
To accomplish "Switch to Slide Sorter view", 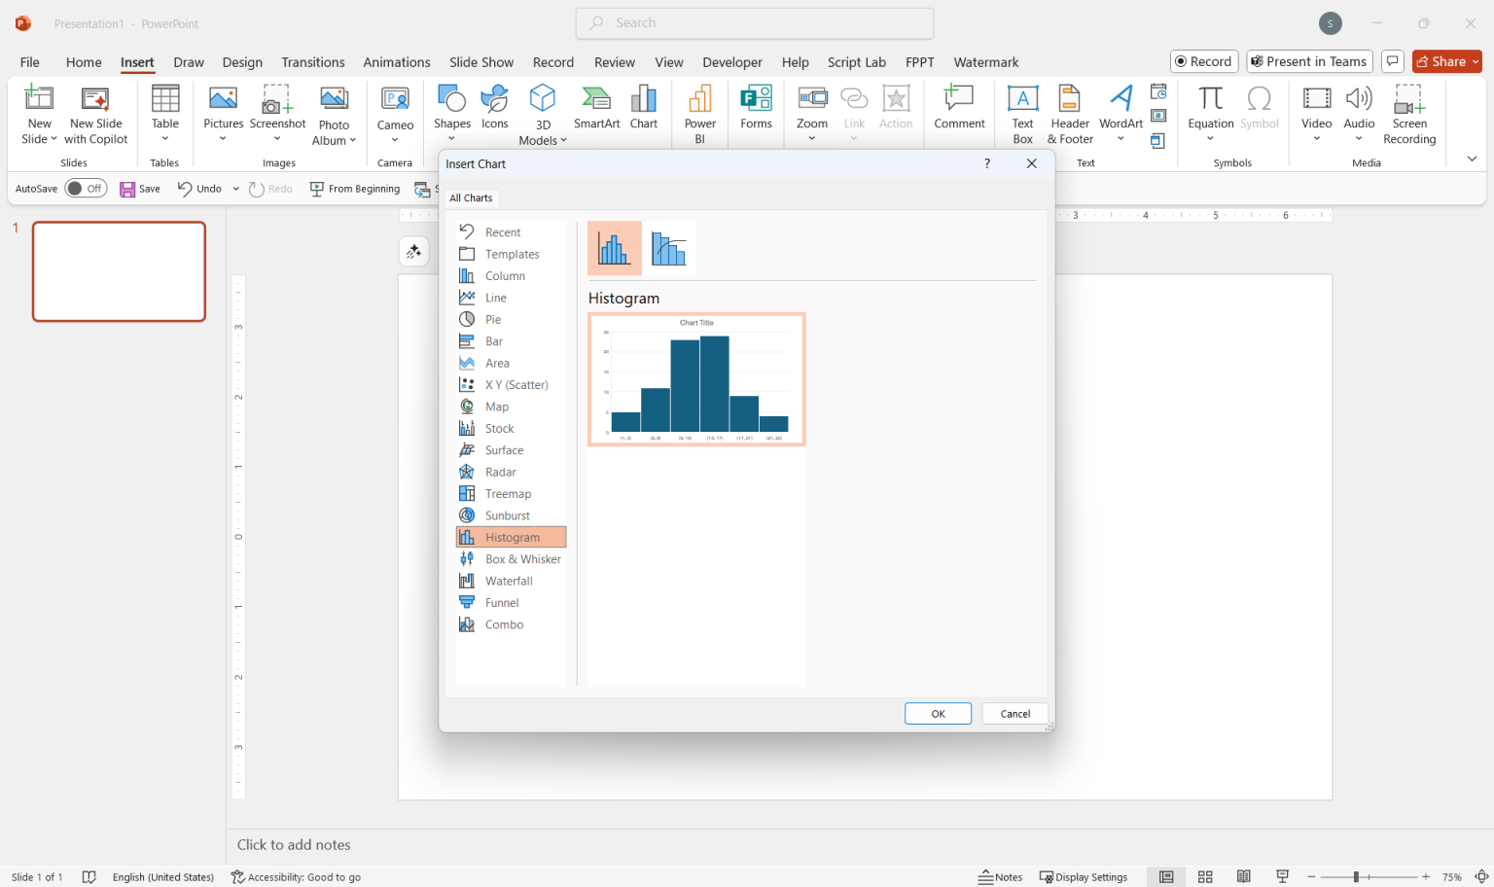I will (1205, 876).
